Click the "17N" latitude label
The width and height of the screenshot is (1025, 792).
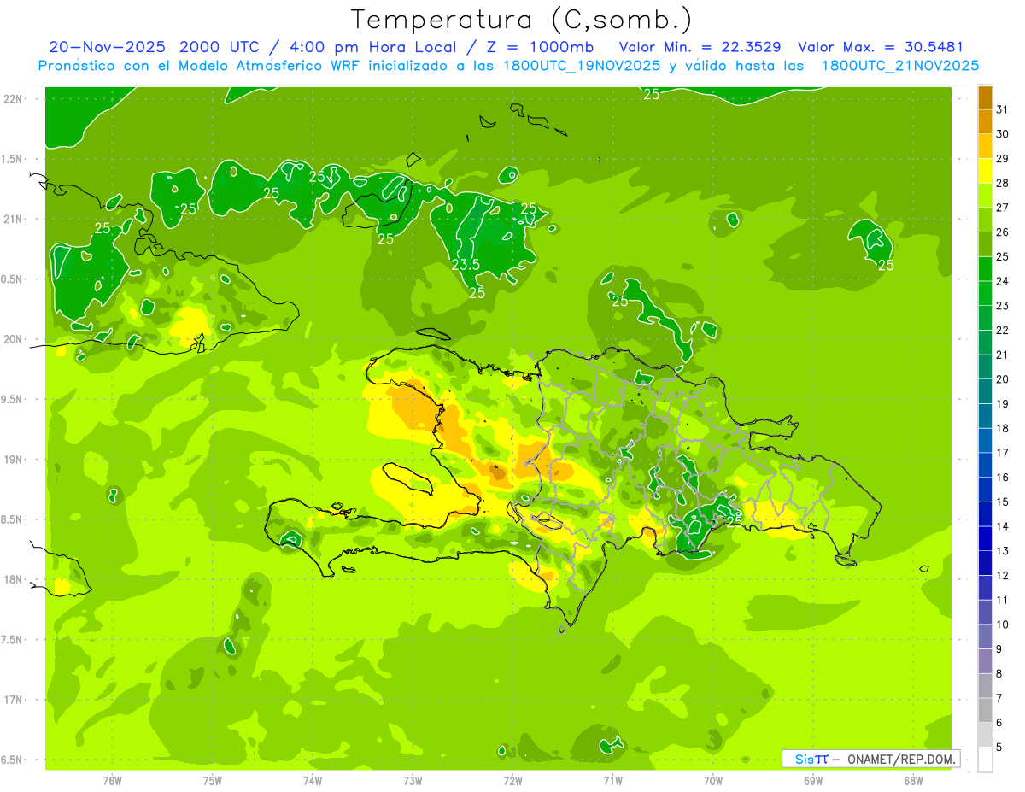[x=12, y=700]
